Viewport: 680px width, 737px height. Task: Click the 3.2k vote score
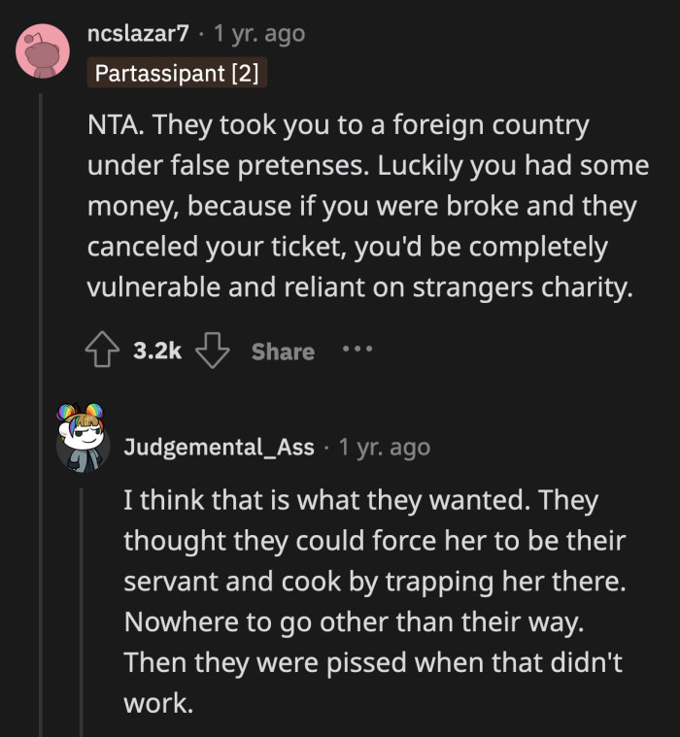point(157,352)
